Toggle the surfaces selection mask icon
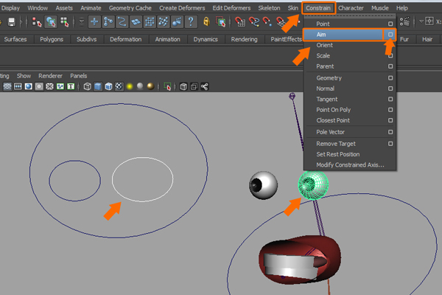 click(136, 21)
